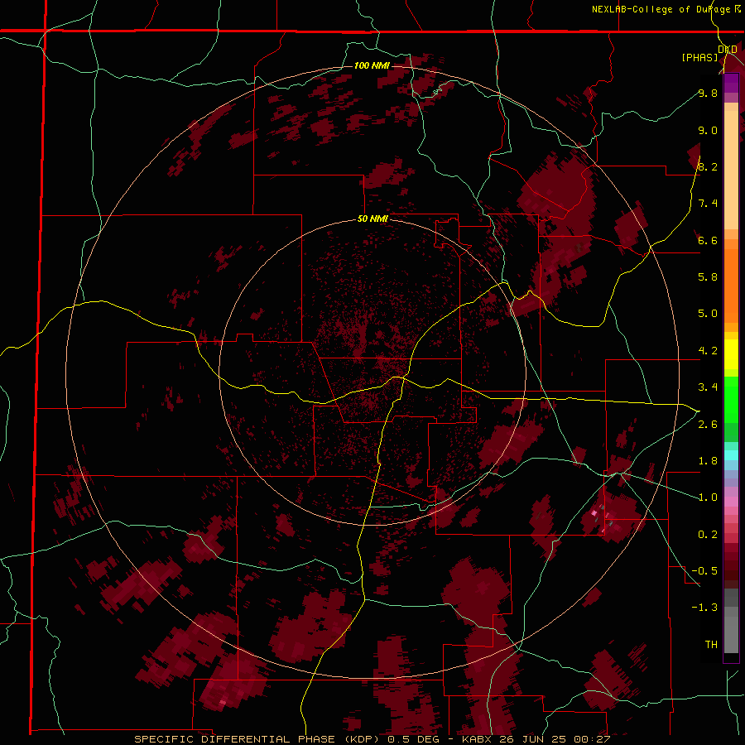Click the [PHAS] legend unit label

(699, 58)
